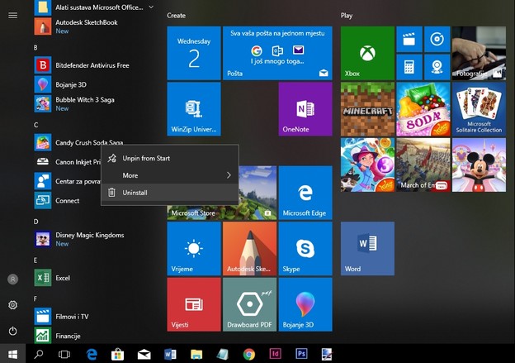
Task: Open Disney Magic Kingdoms Mickey tile
Action: [x=479, y=165]
